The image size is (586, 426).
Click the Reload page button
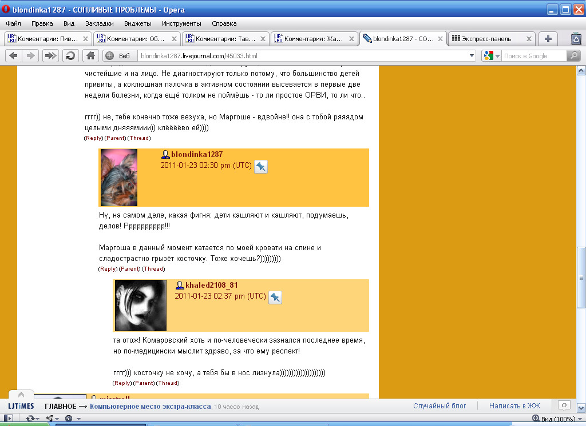coord(70,55)
